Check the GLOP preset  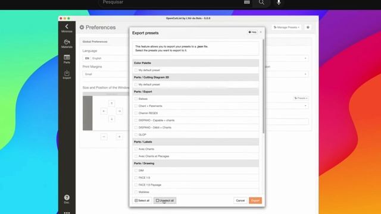136,135
